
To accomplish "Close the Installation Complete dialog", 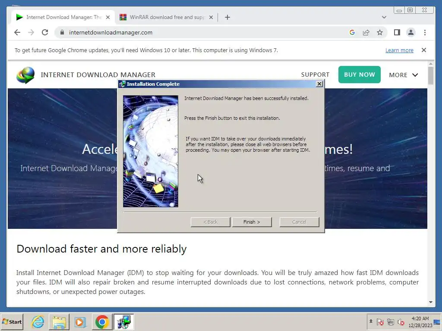I will (319, 84).
